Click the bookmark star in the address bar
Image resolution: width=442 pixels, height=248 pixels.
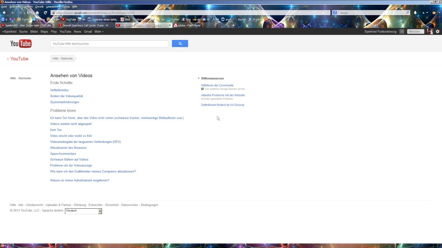pyautogui.click(x=324, y=13)
